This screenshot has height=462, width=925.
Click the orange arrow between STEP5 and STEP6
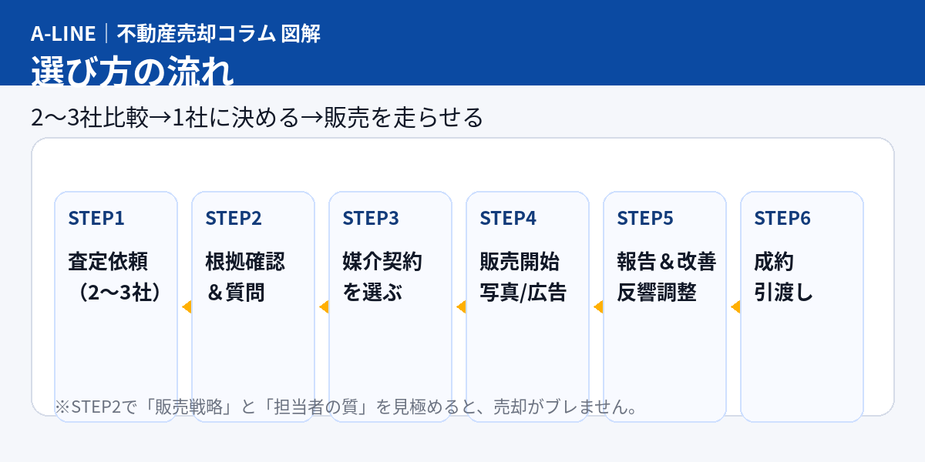pyautogui.click(x=735, y=307)
